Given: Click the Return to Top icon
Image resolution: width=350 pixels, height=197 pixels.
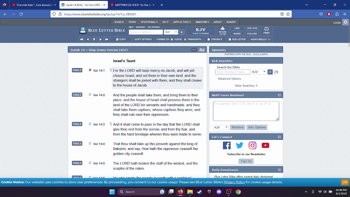Looking at the screenshot, I should [223, 31].
